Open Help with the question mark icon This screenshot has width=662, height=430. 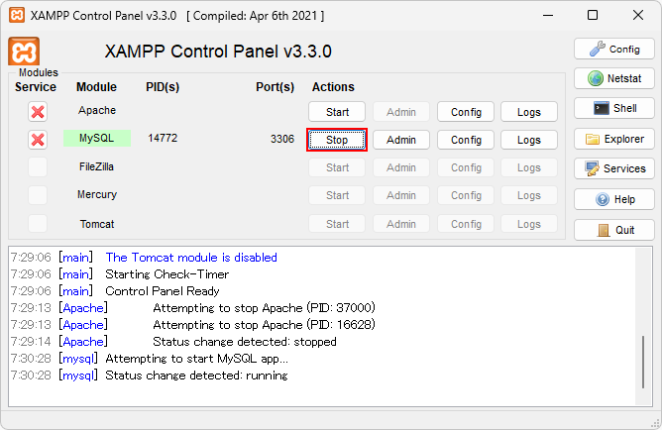(x=614, y=199)
